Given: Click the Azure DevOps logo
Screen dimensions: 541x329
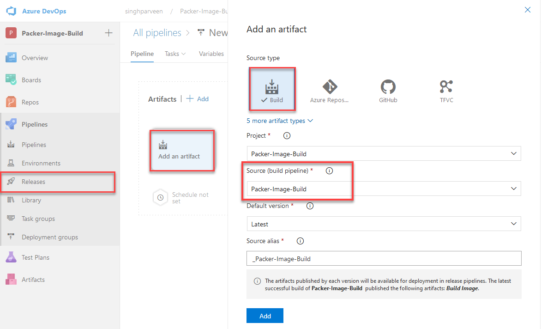Looking at the screenshot, I should point(12,11).
